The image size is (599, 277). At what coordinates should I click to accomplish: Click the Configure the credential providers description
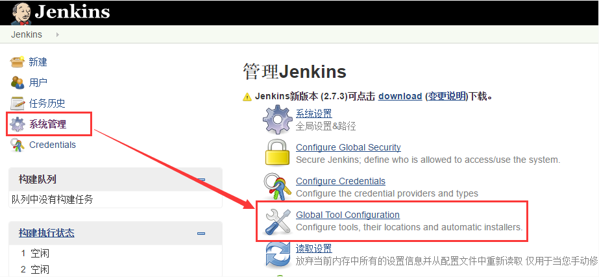click(387, 193)
